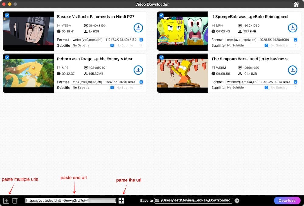Uncheck the Sasuke Vs Itachi video selection
Viewport: 304px width, 206px height.
pos(7,15)
